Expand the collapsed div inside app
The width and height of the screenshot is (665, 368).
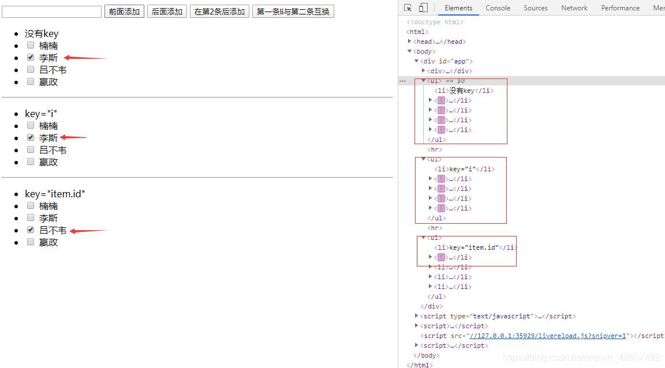[x=423, y=71]
